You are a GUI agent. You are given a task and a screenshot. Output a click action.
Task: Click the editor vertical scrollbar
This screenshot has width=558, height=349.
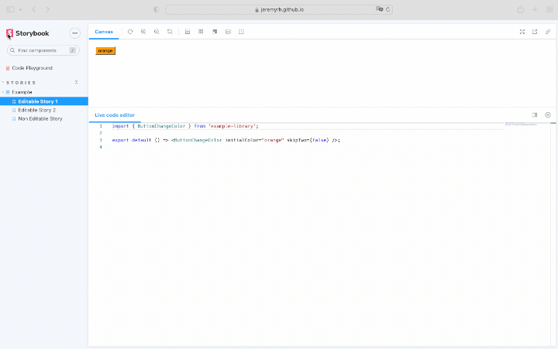(x=553, y=234)
